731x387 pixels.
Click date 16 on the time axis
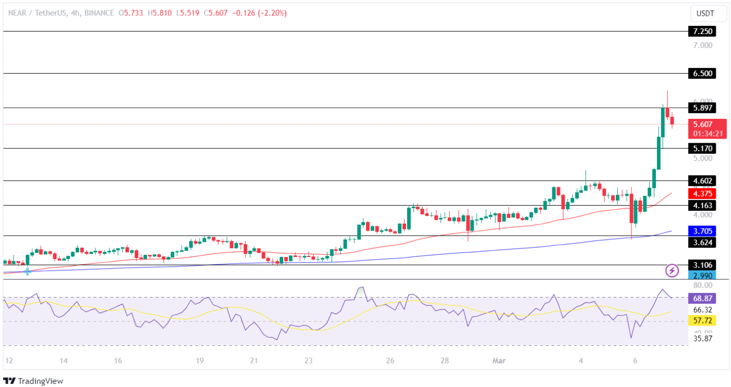pos(118,361)
